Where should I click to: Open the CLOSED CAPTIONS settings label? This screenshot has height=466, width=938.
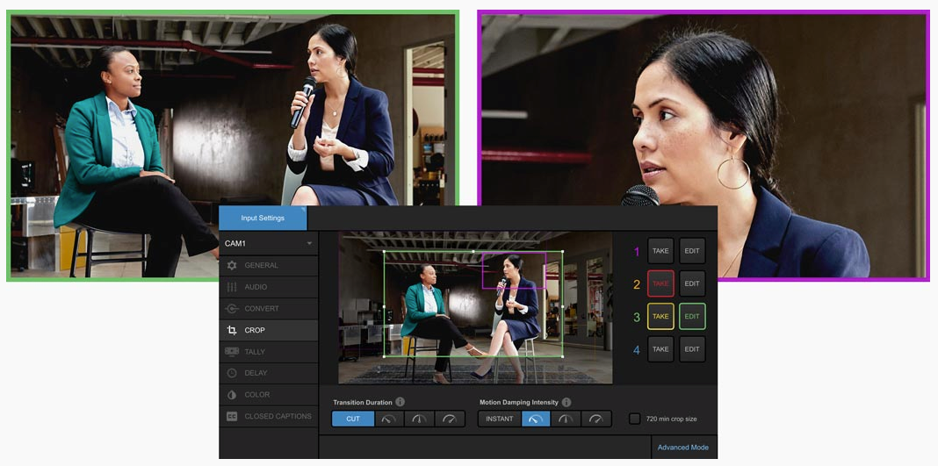click(278, 416)
